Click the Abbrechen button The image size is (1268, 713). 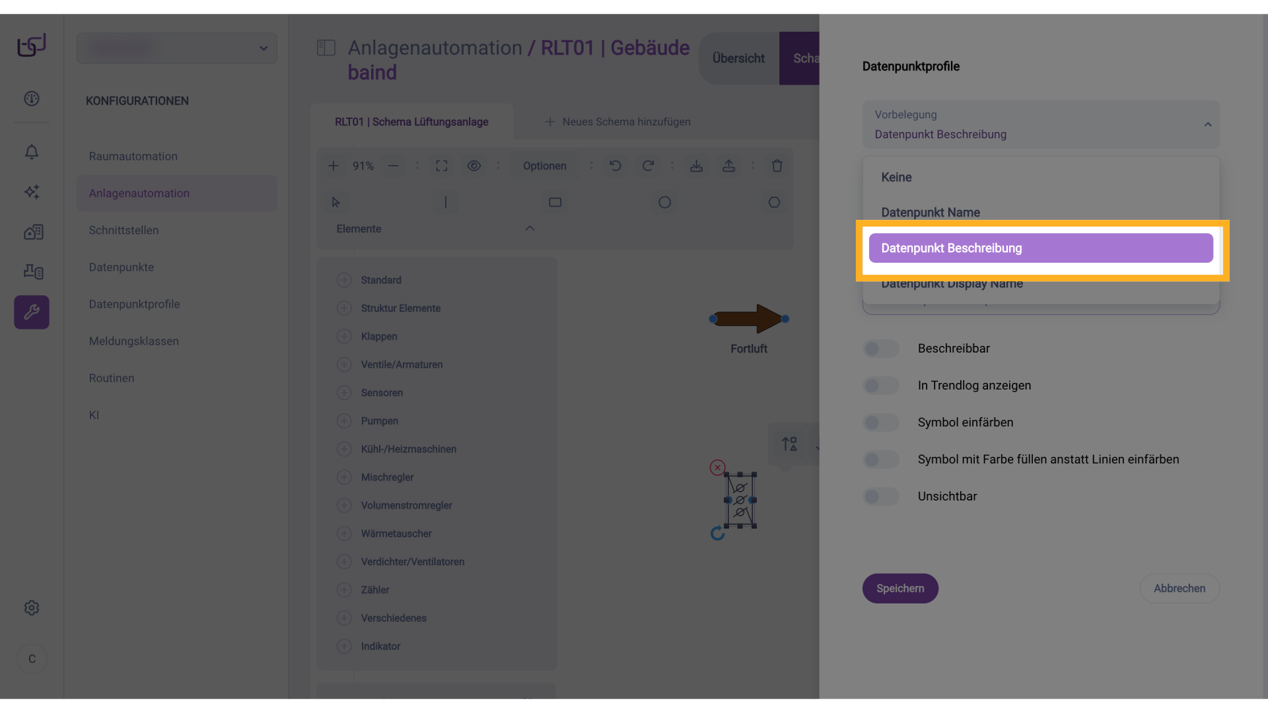1179,588
